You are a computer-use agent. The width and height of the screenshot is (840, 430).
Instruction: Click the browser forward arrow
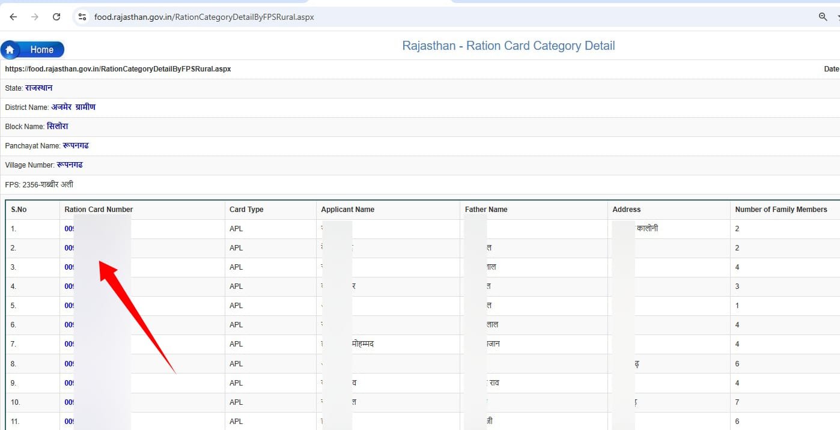35,17
